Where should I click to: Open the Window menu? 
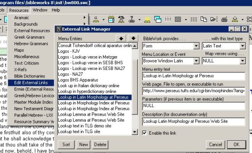[x=40, y=10]
